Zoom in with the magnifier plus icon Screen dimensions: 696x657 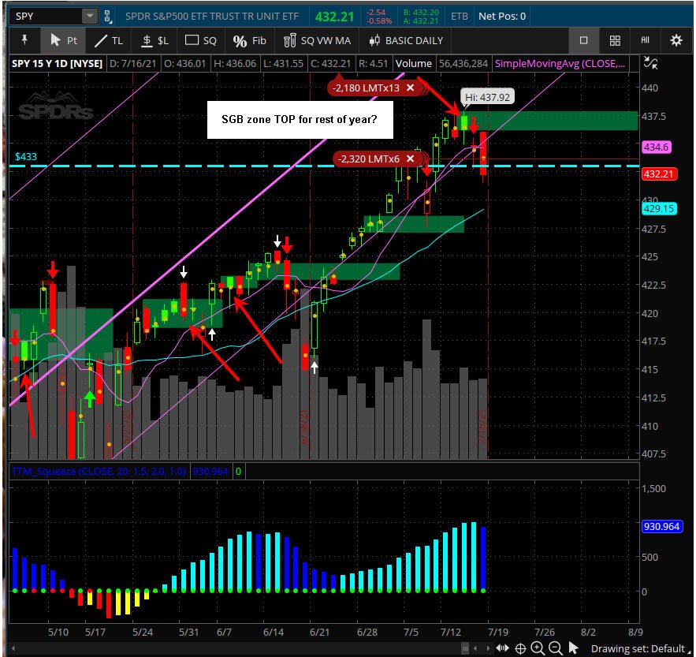tap(538, 648)
